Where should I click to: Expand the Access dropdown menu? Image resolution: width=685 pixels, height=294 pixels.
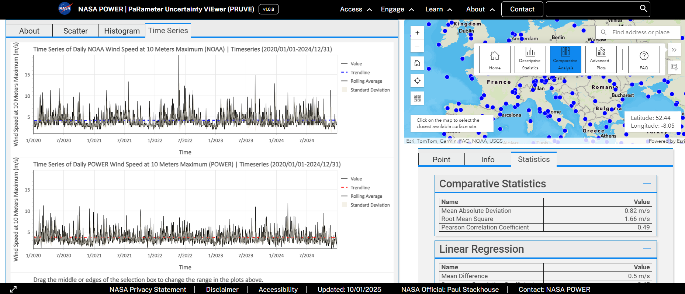tap(356, 9)
